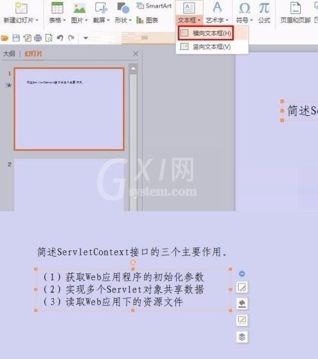Click the title text 简述ServletContext接口的三个主要作用

pyautogui.click(x=132, y=252)
